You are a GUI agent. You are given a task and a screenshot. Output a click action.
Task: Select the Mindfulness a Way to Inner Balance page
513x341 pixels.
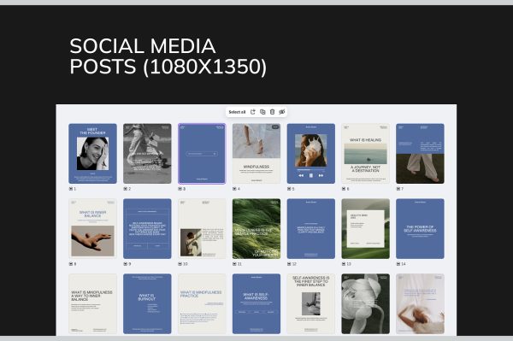pyautogui.click(x=92, y=303)
